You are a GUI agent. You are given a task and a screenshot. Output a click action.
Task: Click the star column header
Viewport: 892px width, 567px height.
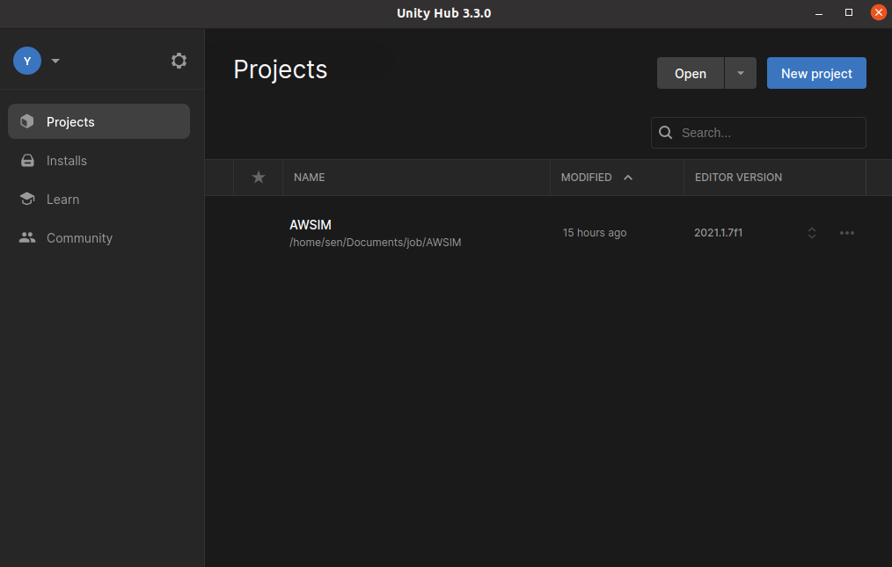(x=258, y=177)
